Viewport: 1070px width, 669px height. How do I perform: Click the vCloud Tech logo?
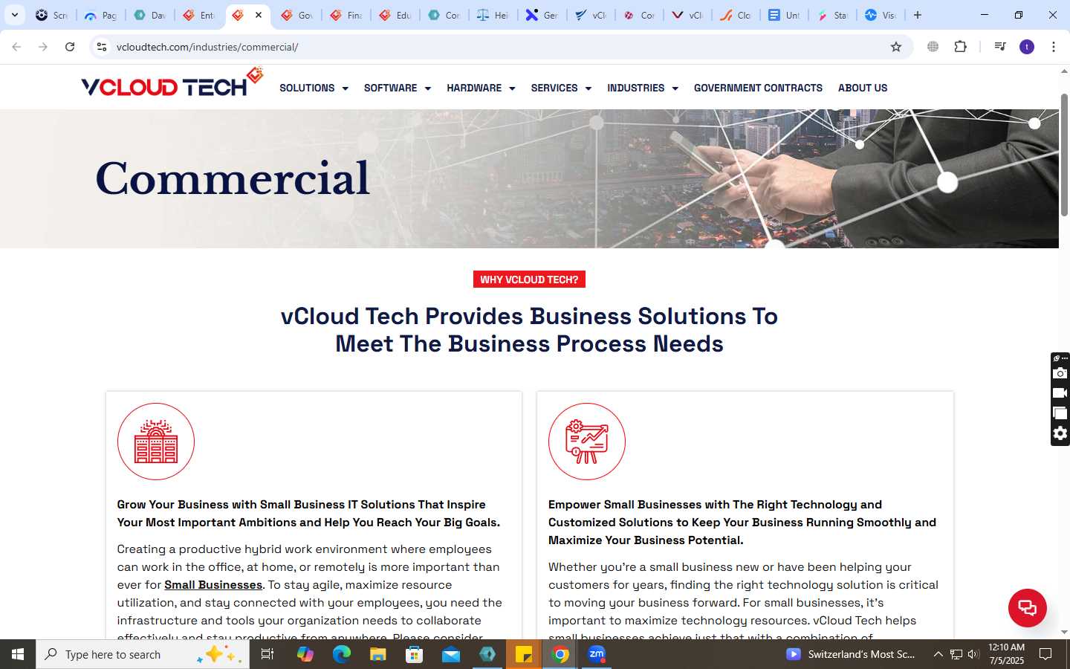pos(172,83)
